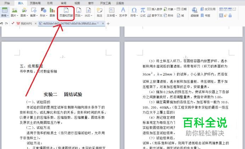Expand the 表格 dropdown arrow
The width and height of the screenshot is (245, 149).
(x=8, y=16)
